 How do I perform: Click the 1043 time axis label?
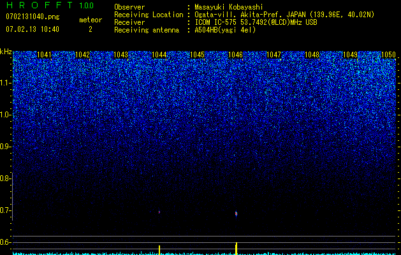[120, 55]
